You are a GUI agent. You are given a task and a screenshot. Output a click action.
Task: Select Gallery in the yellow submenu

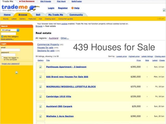(22, 19)
